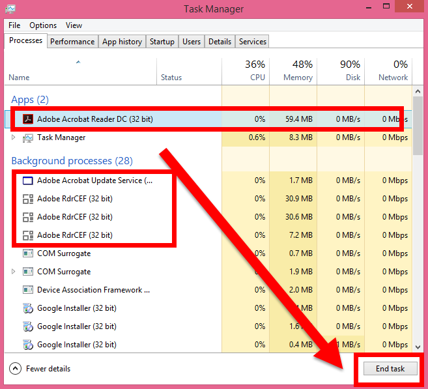This screenshot has width=428, height=389.
Task: Select Adobe Acrobat Reader DC (32 bit) row
Action: (208, 119)
